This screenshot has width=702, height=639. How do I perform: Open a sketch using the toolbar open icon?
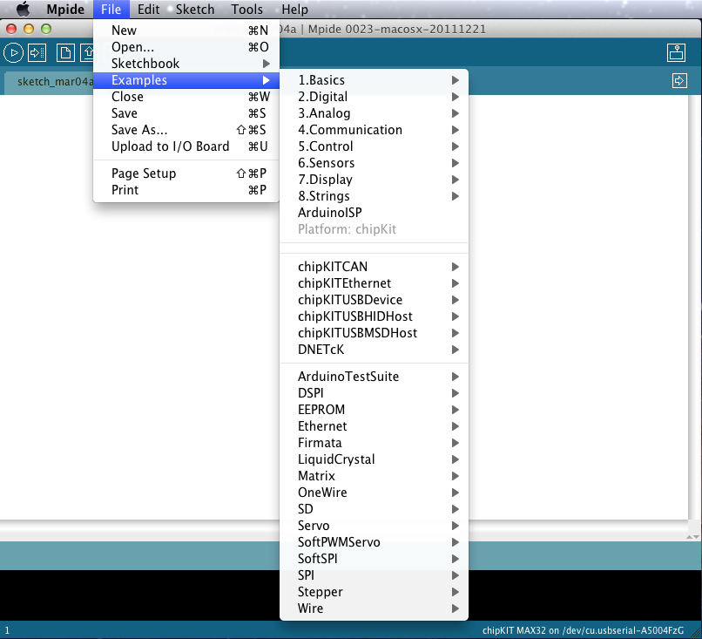click(88, 52)
